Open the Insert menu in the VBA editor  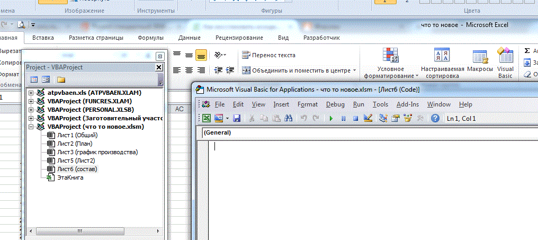coord(281,104)
